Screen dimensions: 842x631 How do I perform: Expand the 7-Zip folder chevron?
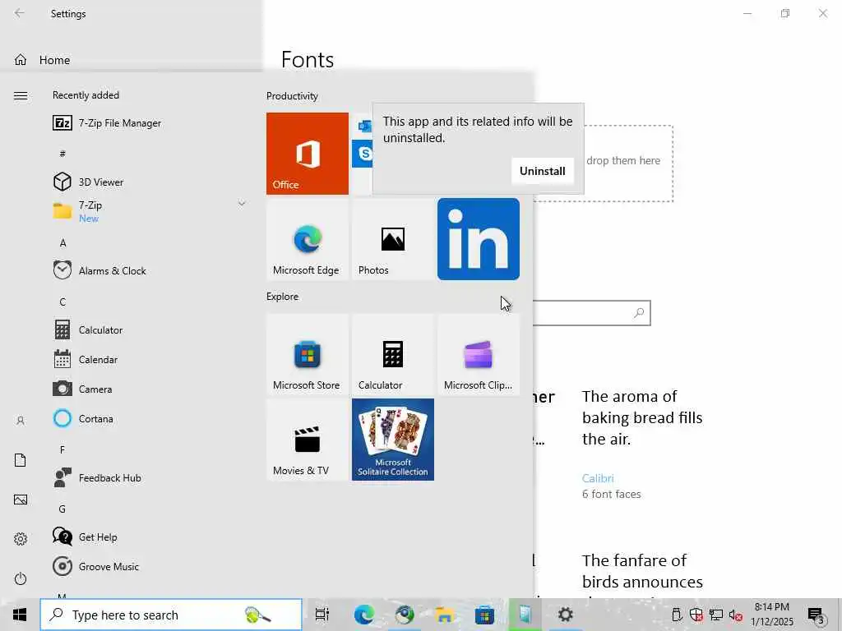point(242,204)
